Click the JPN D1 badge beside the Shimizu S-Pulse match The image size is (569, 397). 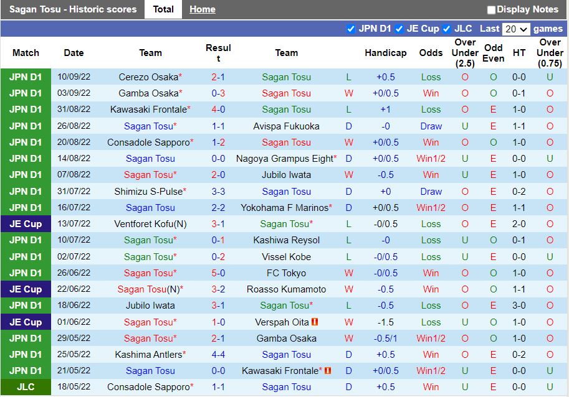click(26, 191)
